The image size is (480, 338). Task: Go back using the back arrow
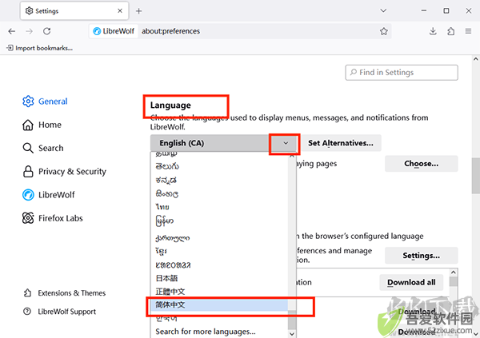pos(12,31)
